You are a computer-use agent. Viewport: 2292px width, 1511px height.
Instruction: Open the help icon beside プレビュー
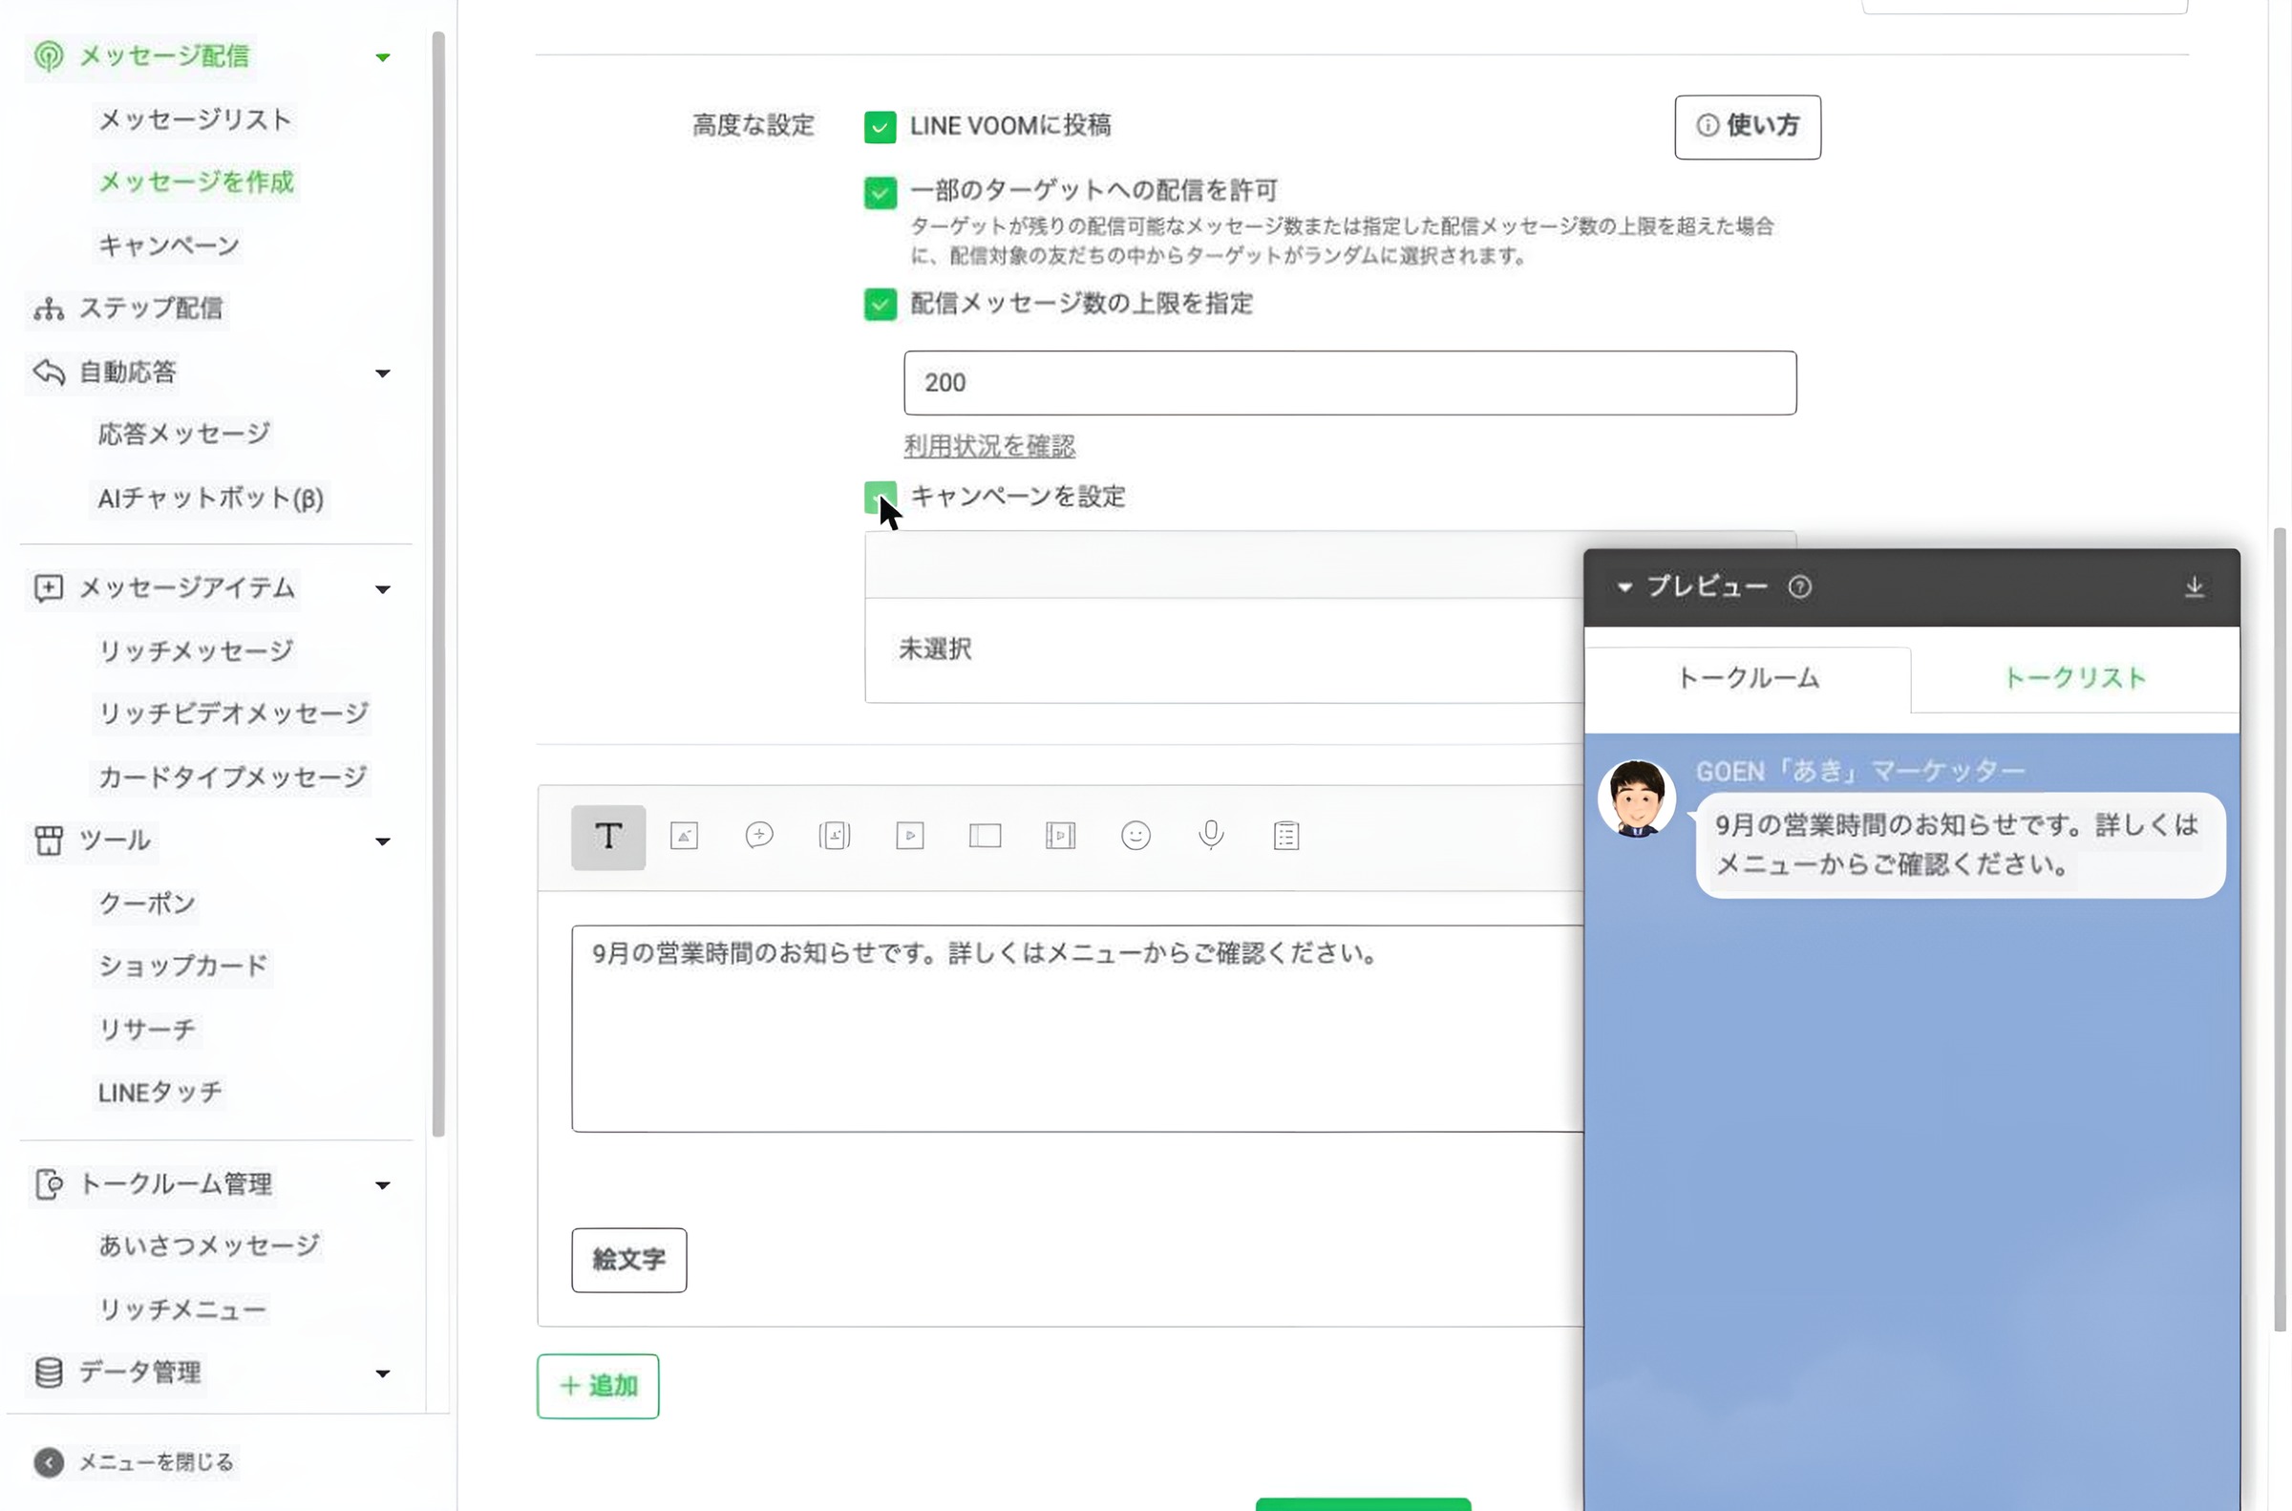[1799, 586]
